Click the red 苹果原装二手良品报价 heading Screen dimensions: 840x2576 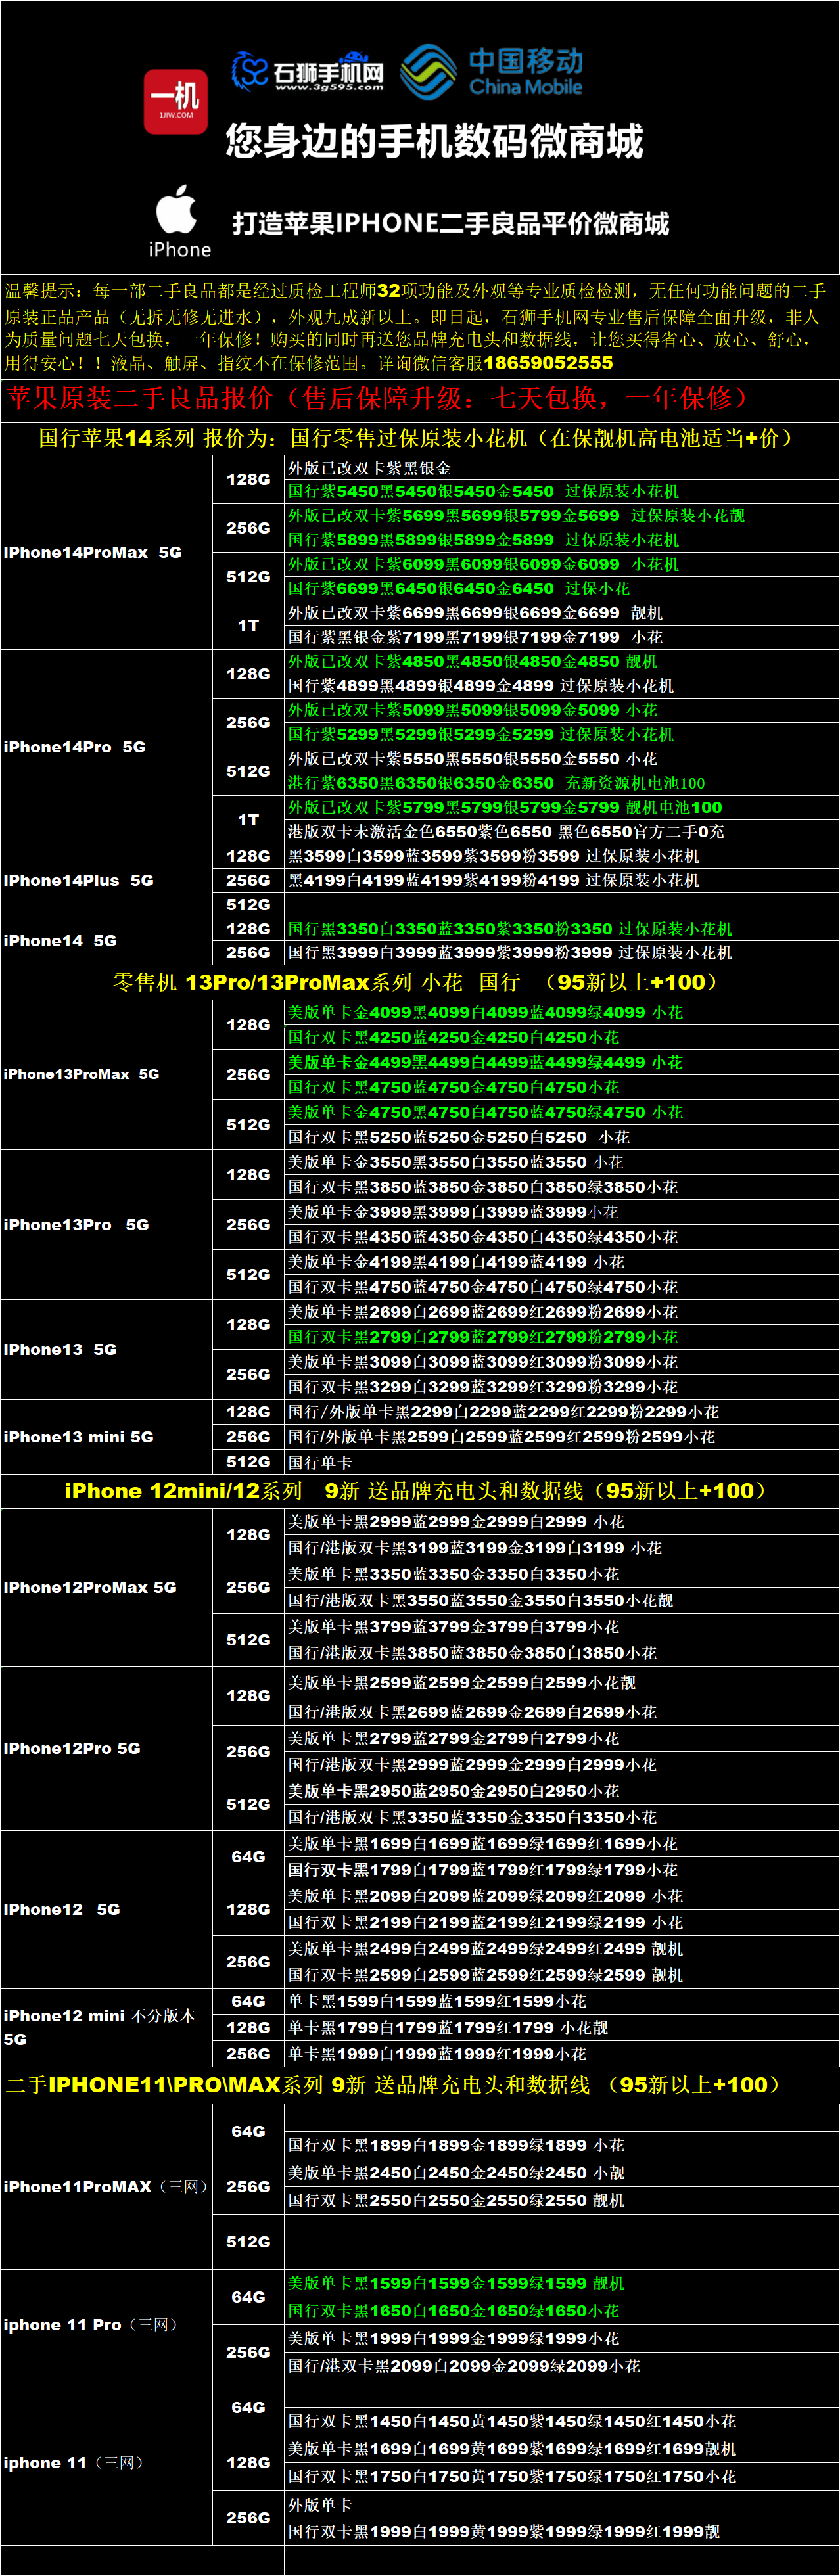click(376, 398)
